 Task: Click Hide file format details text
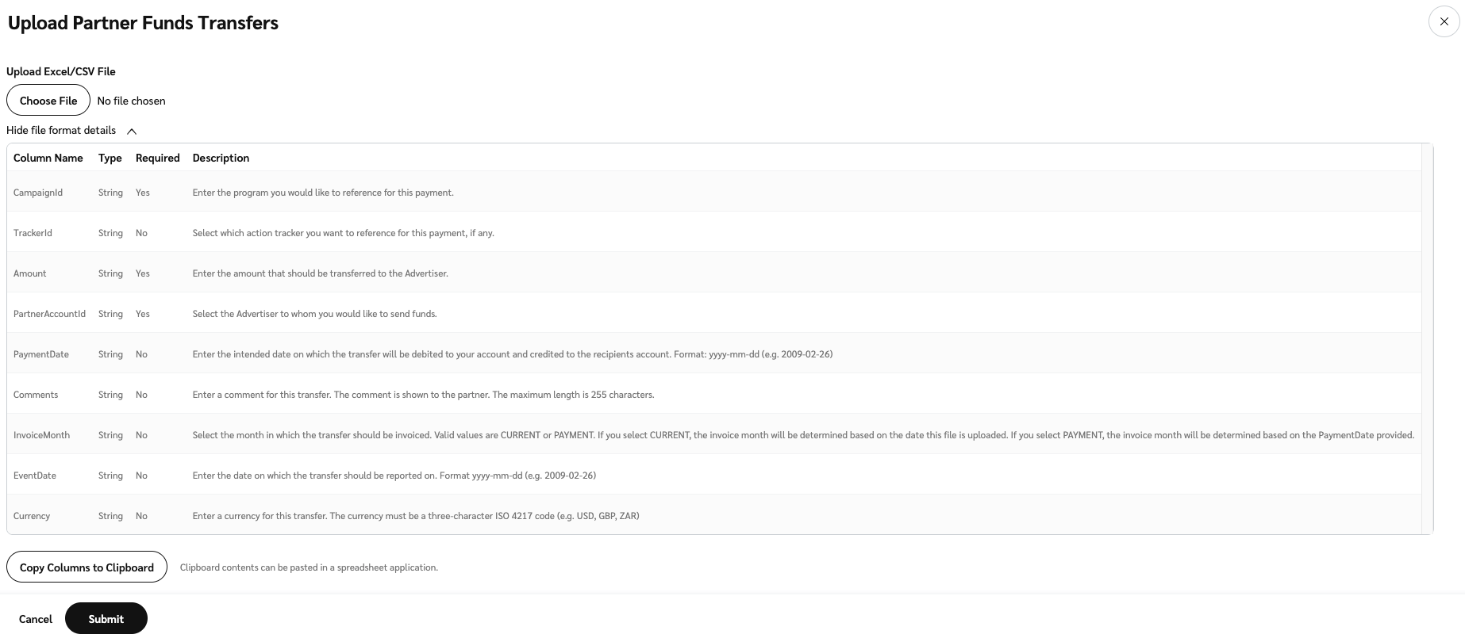click(61, 130)
